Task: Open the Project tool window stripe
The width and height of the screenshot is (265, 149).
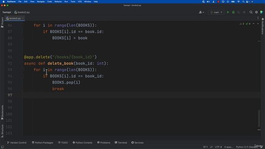Action: point(2,22)
